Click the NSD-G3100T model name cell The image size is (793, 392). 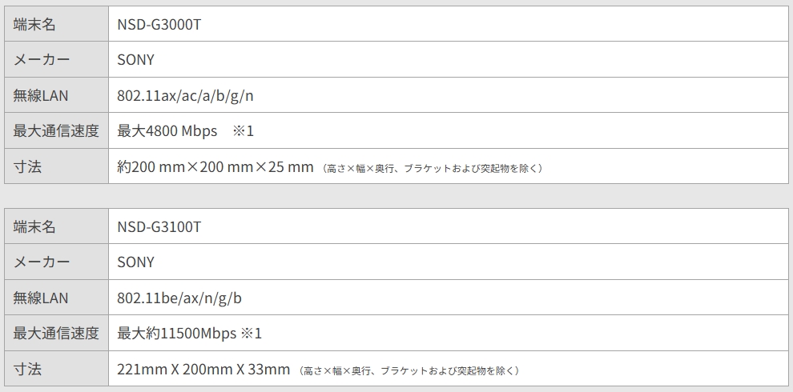[x=159, y=227]
